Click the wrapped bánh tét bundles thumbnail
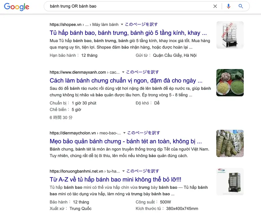 [230, 143]
